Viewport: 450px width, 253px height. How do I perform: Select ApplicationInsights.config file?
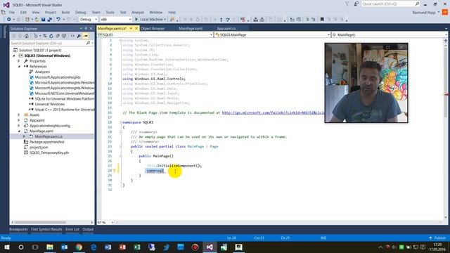[x=50, y=126]
